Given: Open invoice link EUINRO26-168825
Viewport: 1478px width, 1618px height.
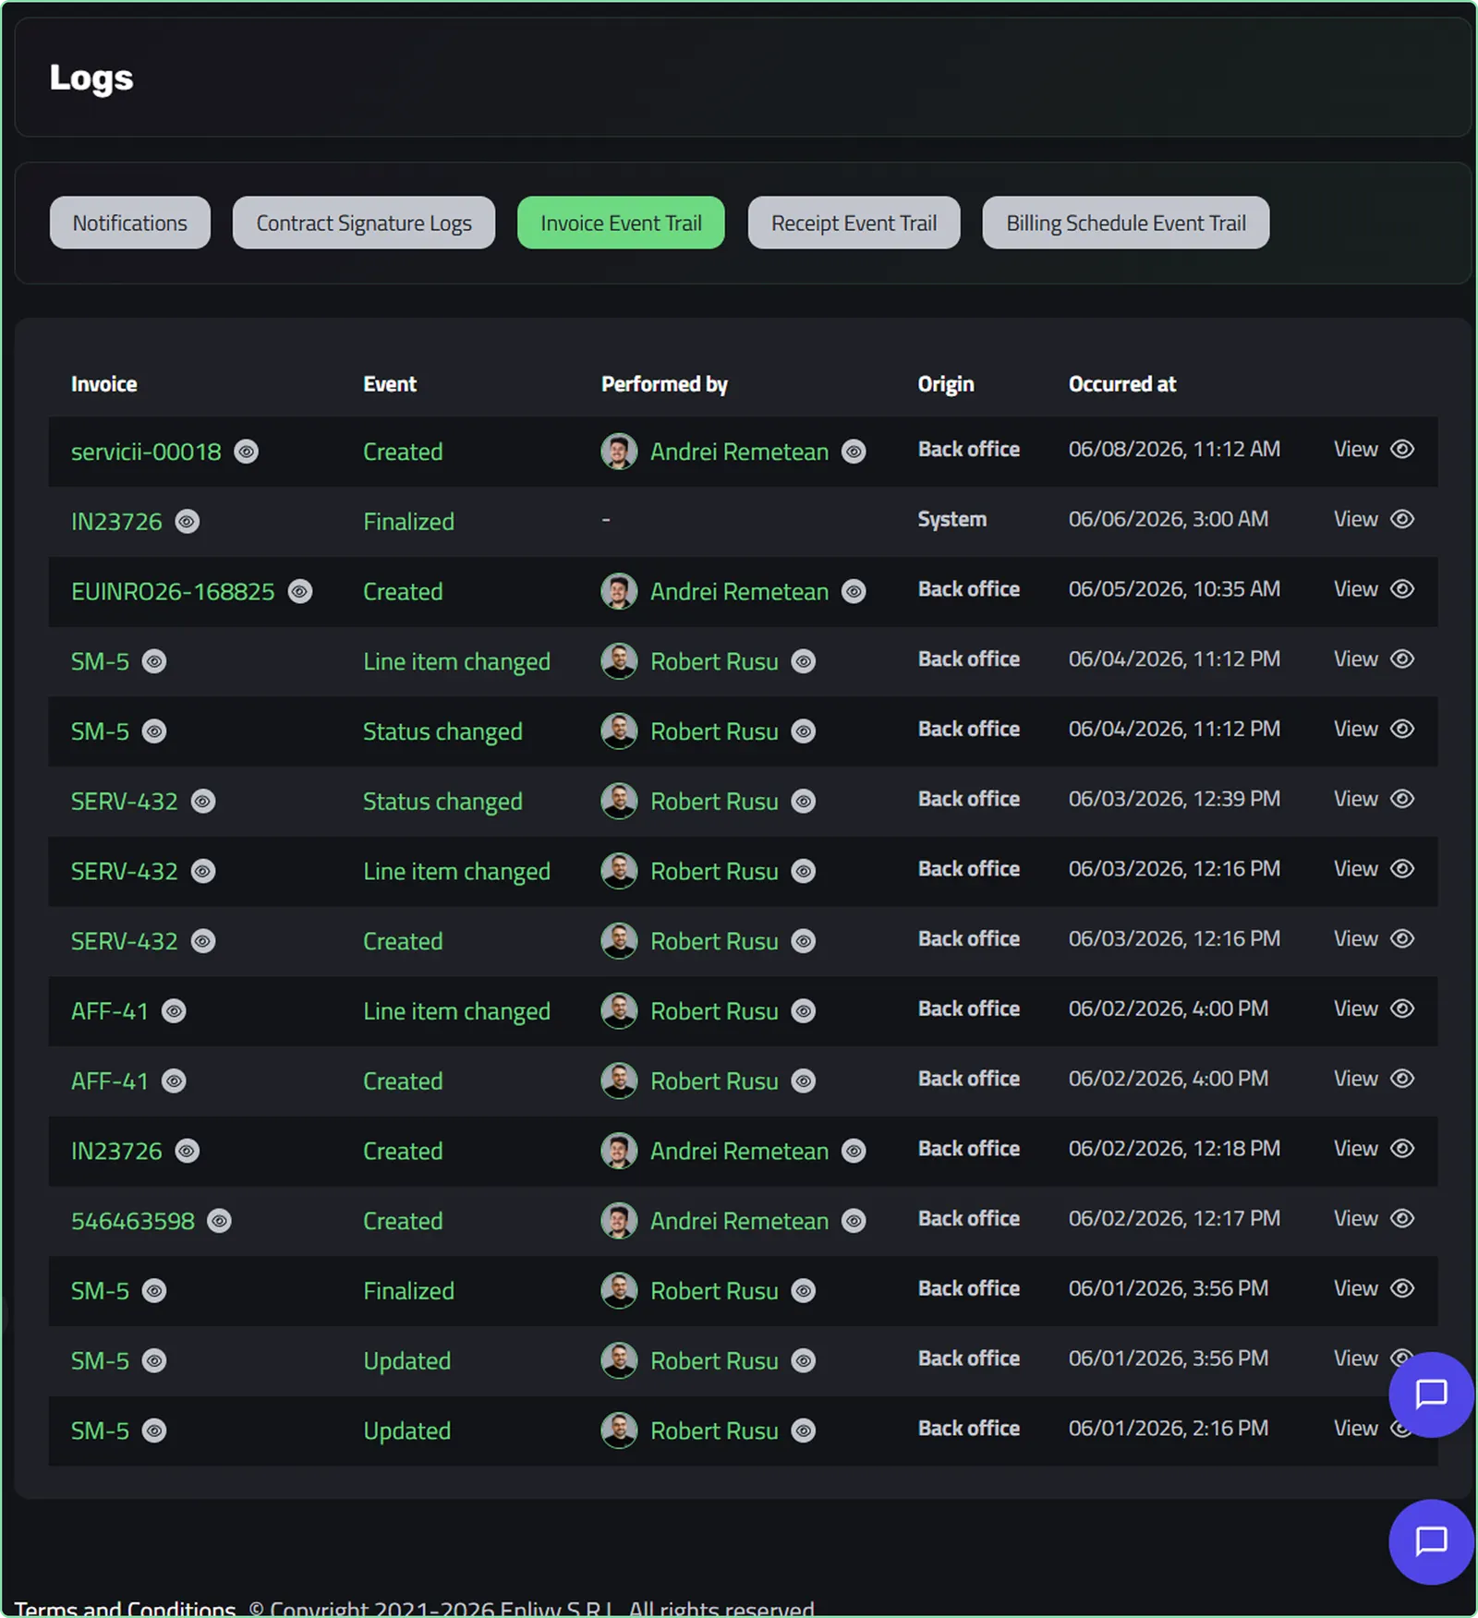Looking at the screenshot, I should [173, 591].
